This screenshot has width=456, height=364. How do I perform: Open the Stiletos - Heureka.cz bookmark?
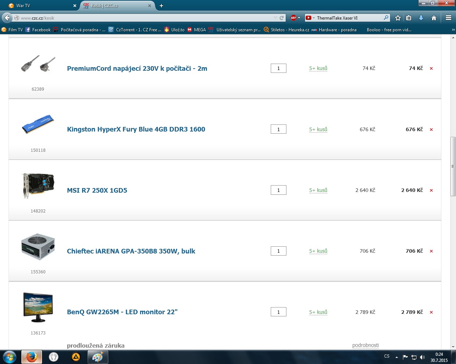point(286,30)
